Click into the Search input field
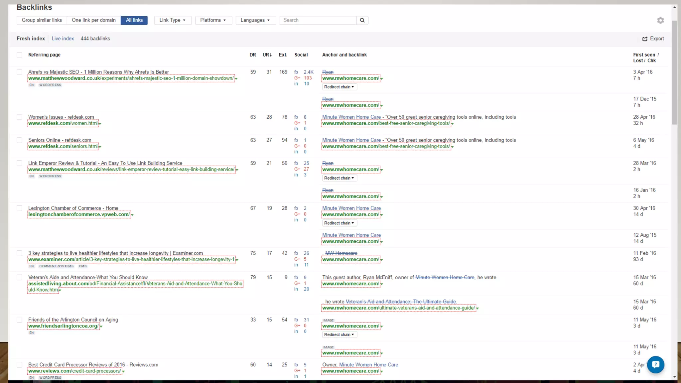 318,20
